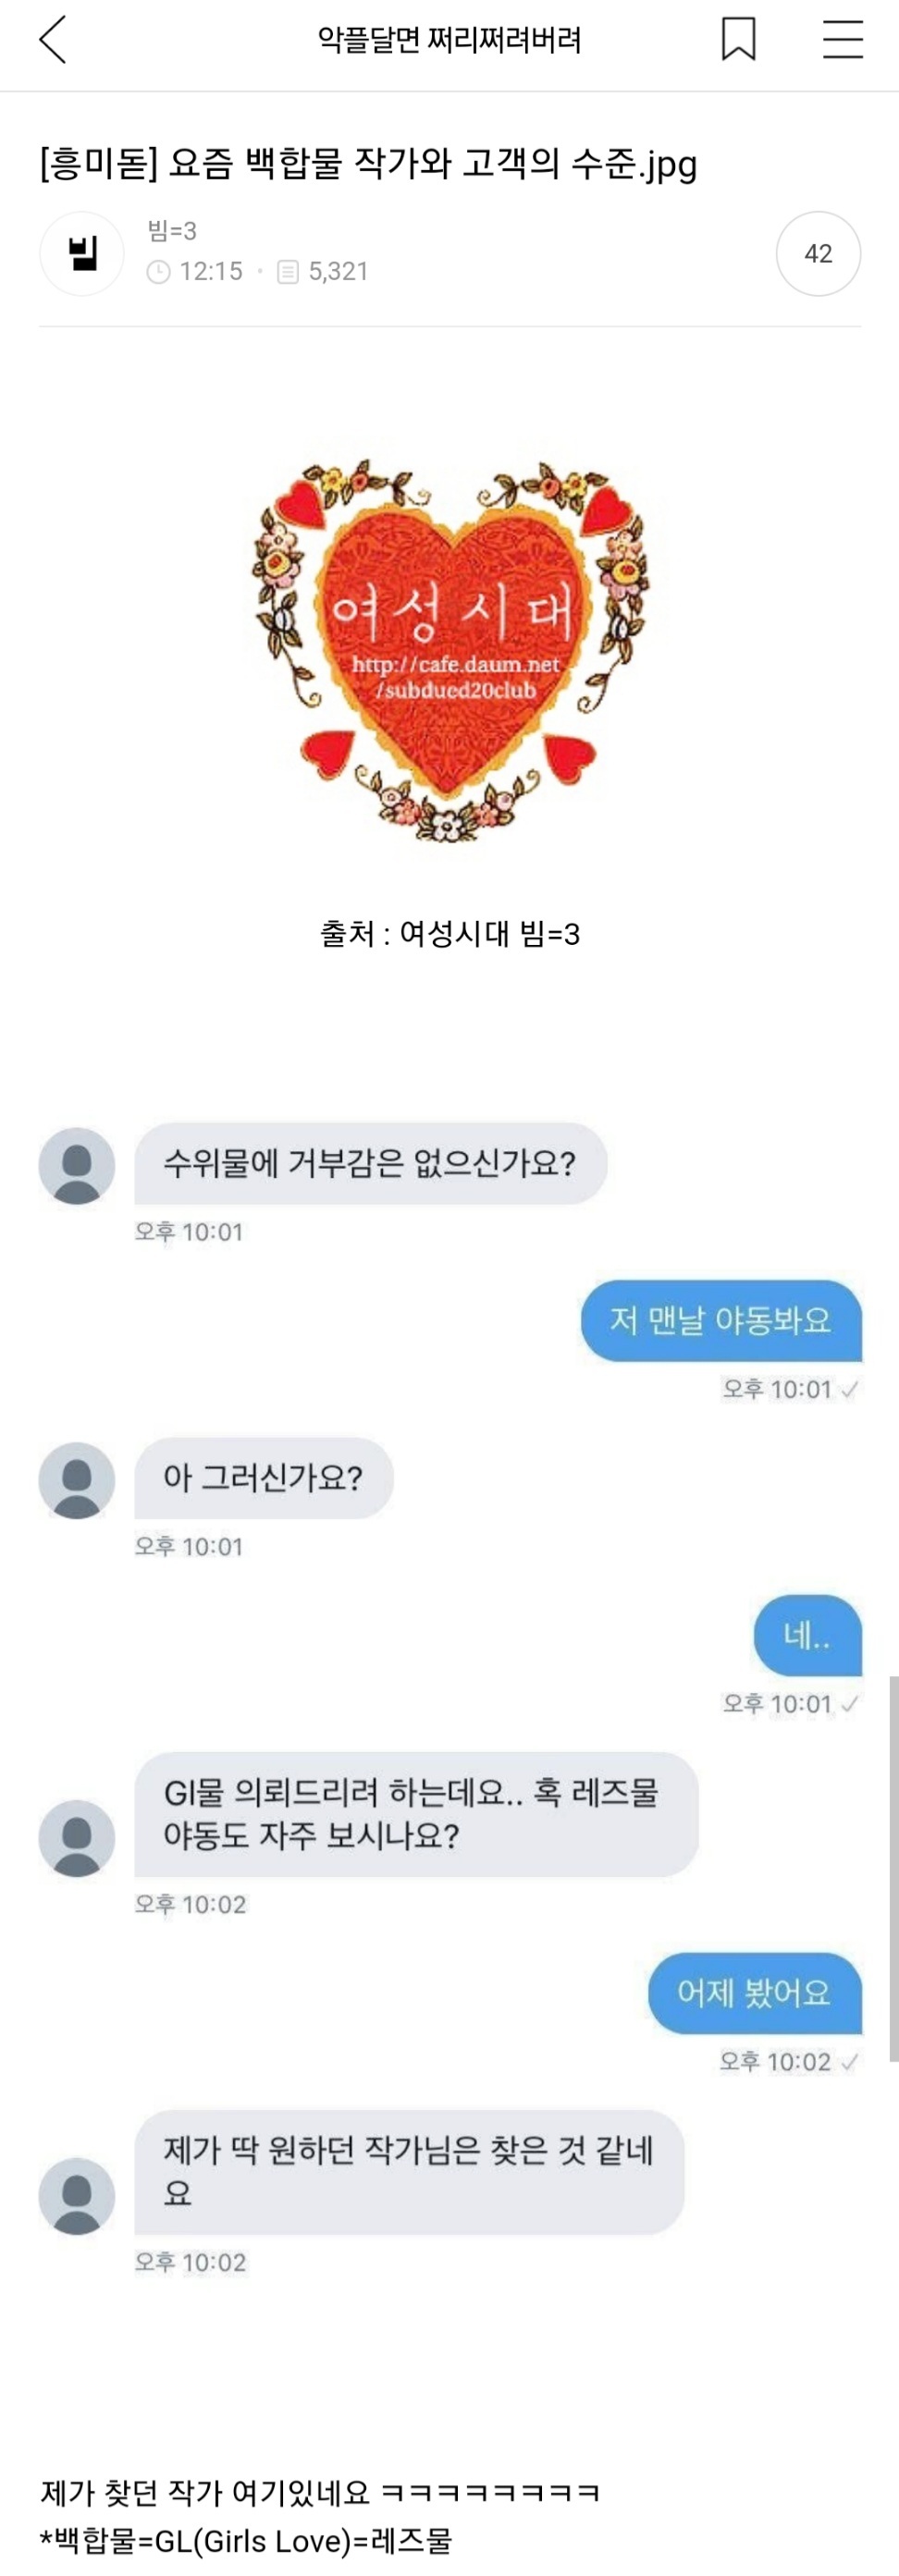Click the view count 5,321
The width and height of the screenshot is (899, 2576).
click(338, 272)
